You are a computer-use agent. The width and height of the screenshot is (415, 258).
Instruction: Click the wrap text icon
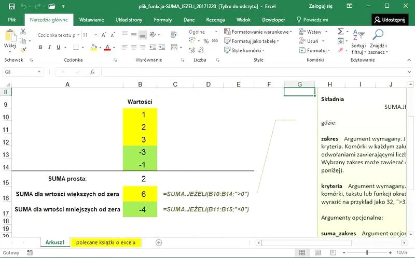(x=174, y=35)
